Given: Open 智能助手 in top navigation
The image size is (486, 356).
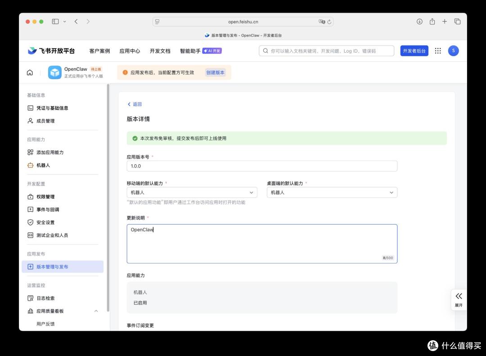Looking at the screenshot, I should click(190, 51).
